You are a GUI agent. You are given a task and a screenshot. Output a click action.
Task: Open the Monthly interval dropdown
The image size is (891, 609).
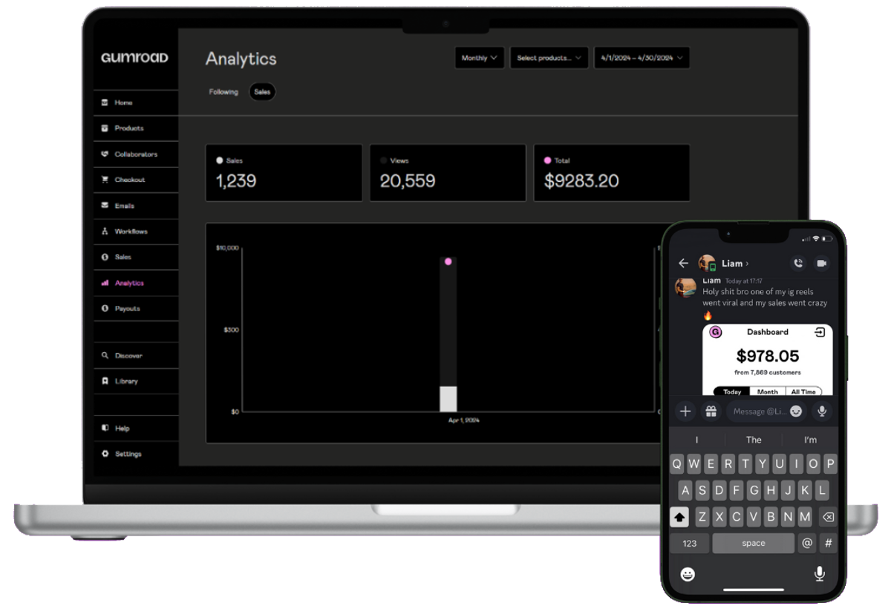[x=479, y=58]
